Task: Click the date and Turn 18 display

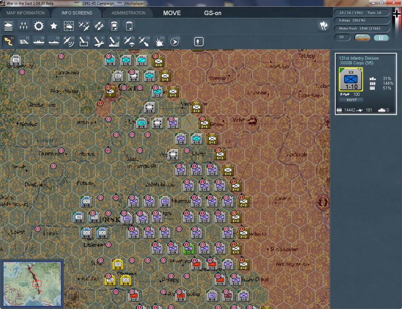Action: click(362, 13)
